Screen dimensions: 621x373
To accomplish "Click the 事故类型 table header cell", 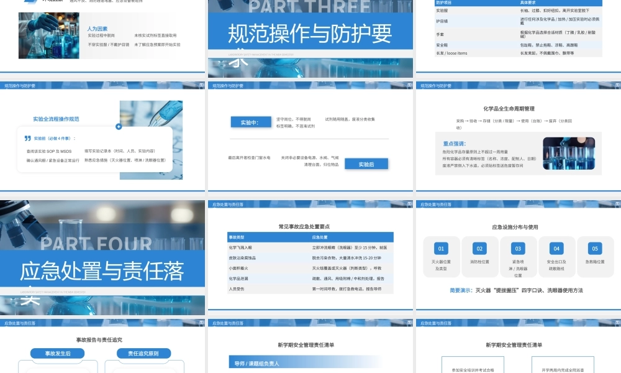I will click(x=269, y=237).
